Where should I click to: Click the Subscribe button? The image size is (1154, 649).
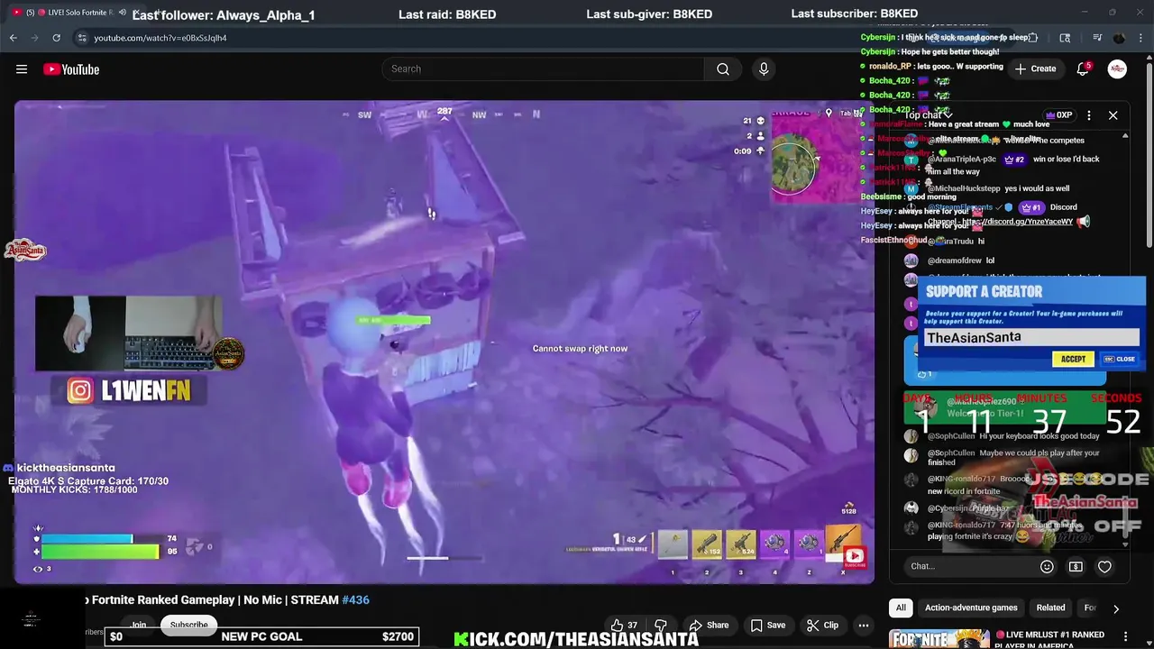tap(189, 625)
